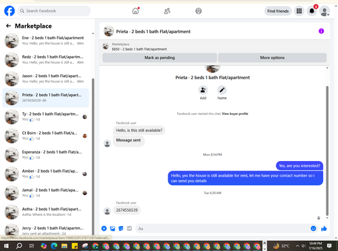
Task: Open the notifications bell
Action: point(312,11)
